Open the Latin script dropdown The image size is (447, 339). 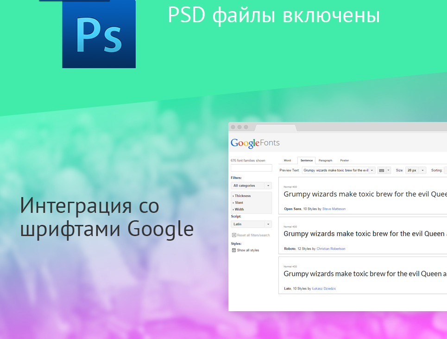click(251, 224)
